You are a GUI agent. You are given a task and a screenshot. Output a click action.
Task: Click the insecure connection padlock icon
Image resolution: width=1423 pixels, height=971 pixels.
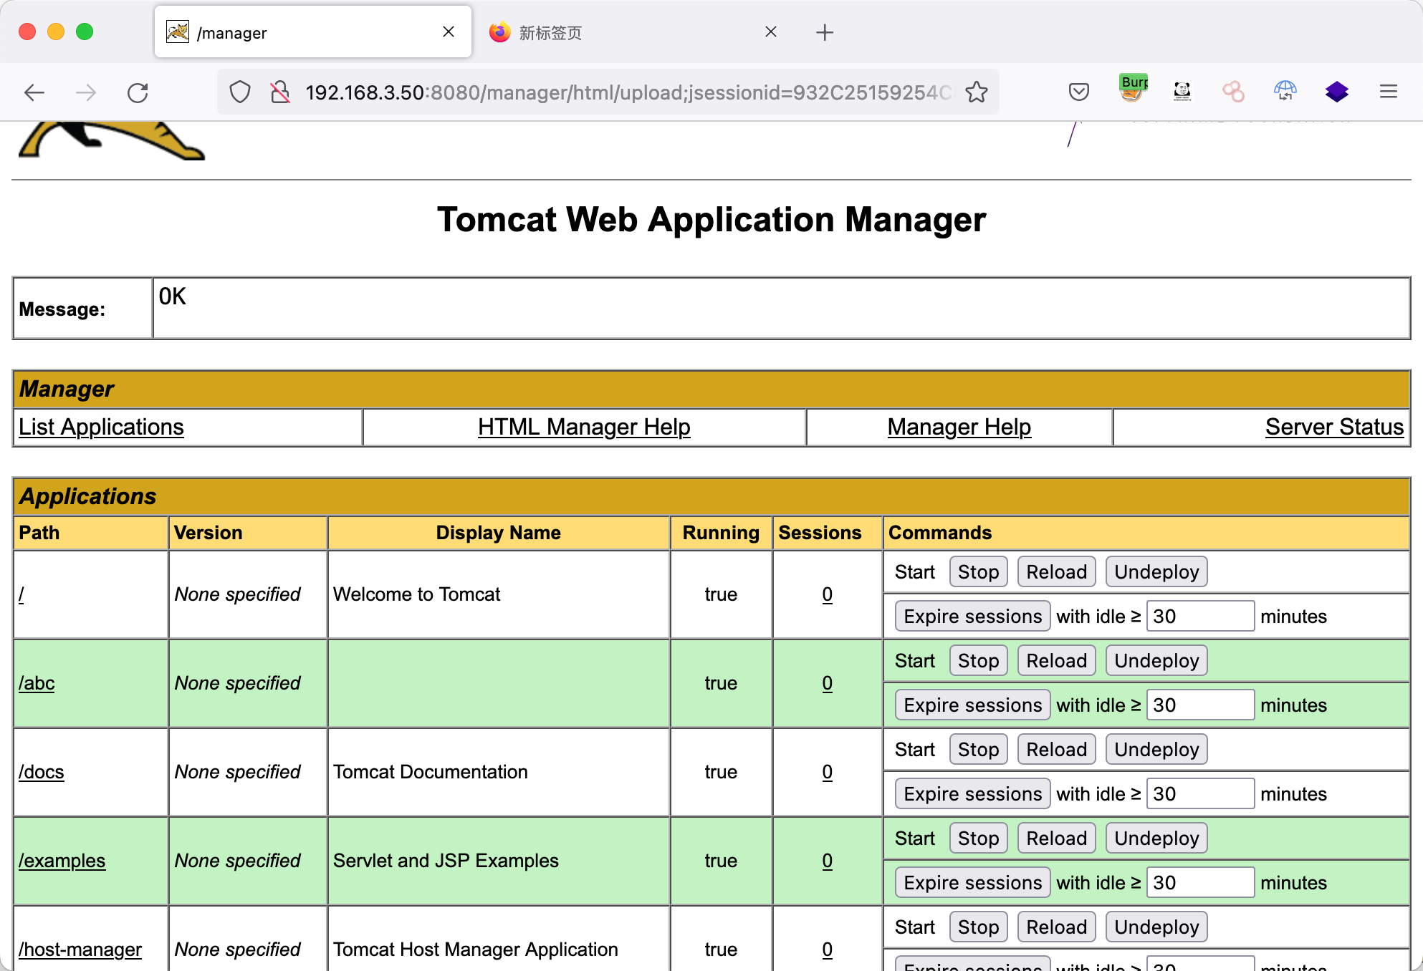click(279, 92)
